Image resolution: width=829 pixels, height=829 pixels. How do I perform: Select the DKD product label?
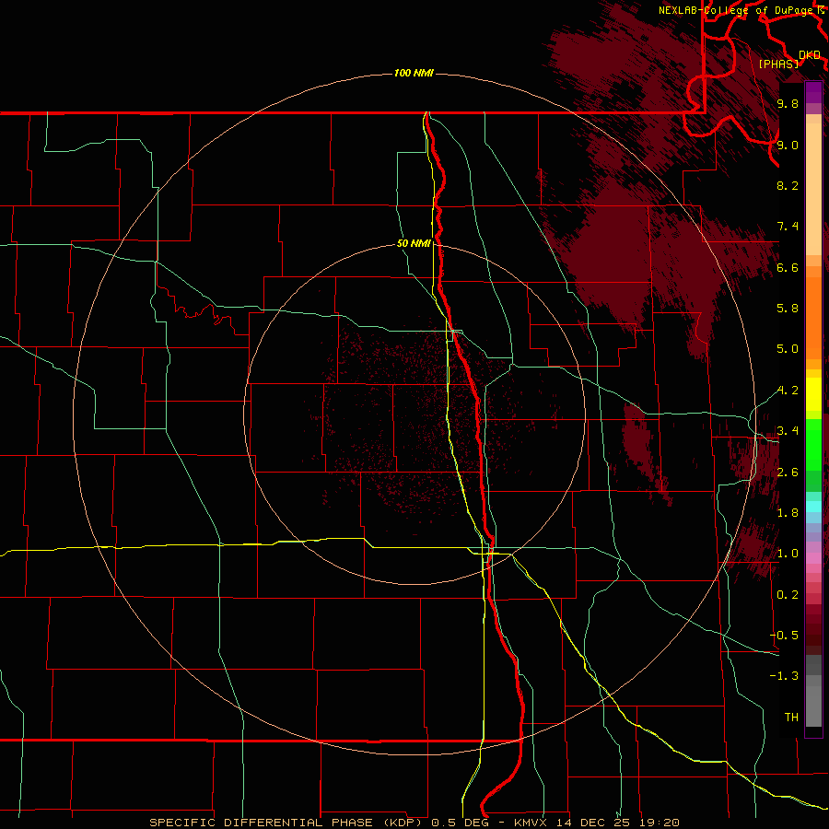point(810,55)
